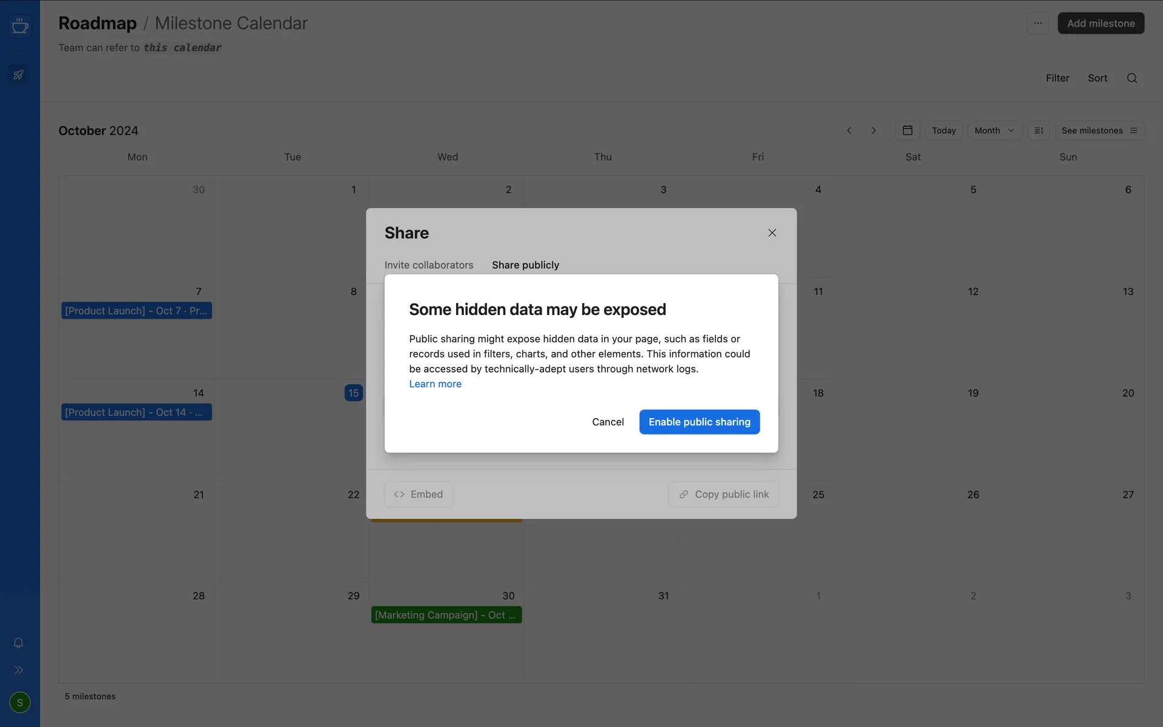Image resolution: width=1163 pixels, height=727 pixels.
Task: Open the Month view dropdown
Action: 994,130
